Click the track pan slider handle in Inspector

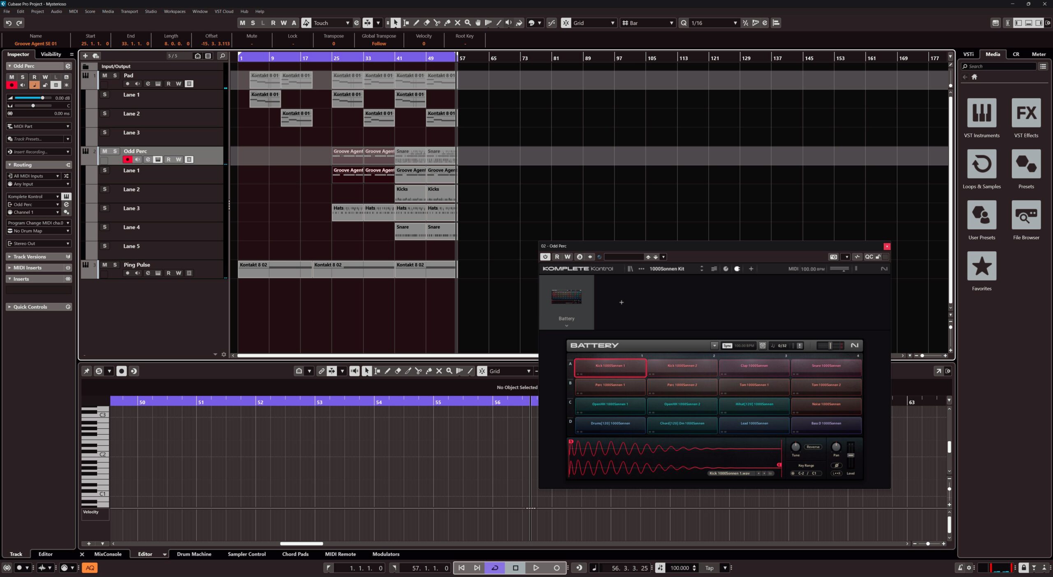click(33, 106)
